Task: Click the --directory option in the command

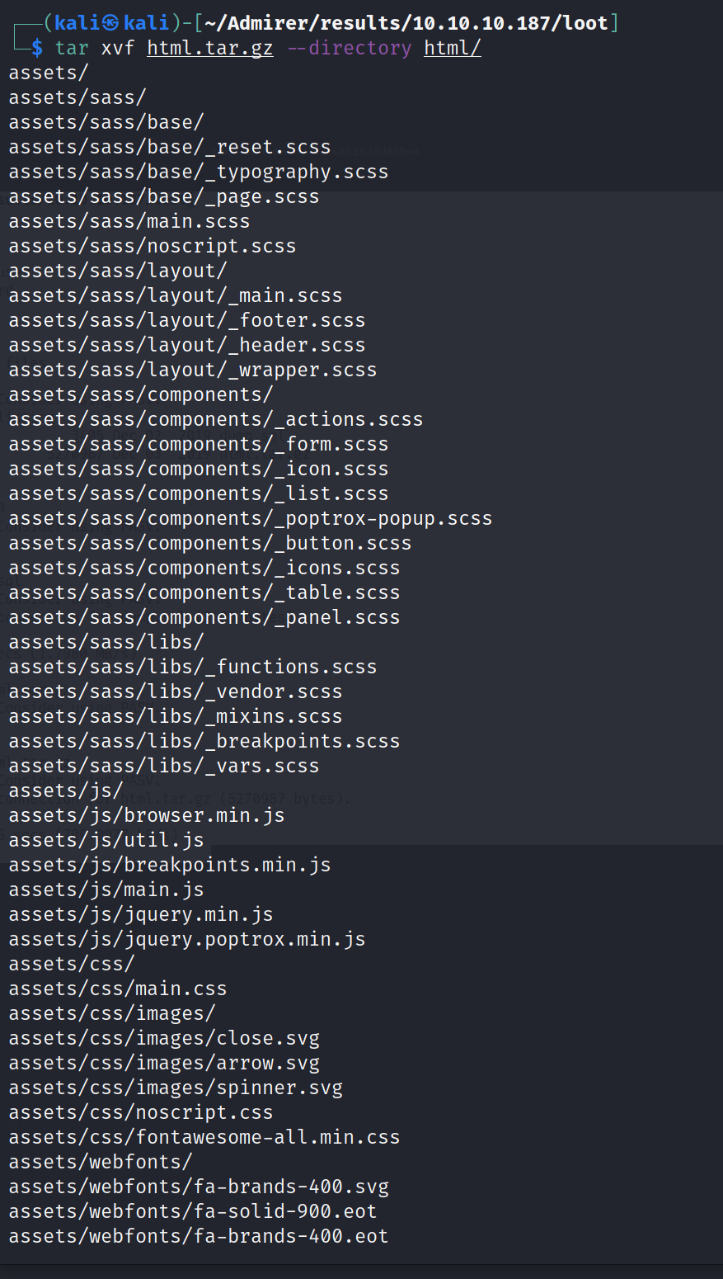Action: click(x=349, y=48)
